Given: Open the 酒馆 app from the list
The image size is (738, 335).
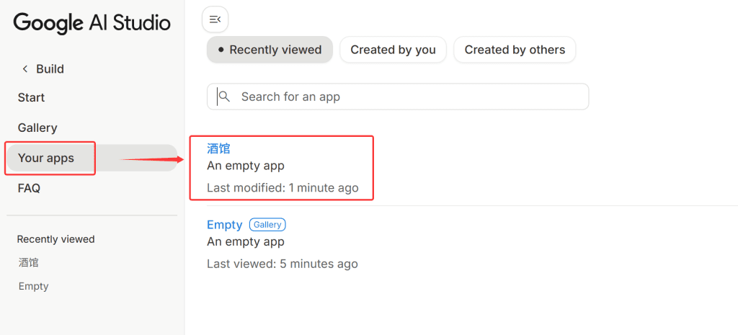Looking at the screenshot, I should (x=218, y=148).
